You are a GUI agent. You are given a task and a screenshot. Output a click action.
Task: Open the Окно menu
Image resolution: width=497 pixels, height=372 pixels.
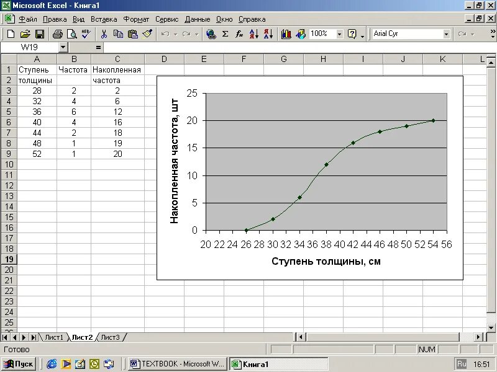coord(224,19)
